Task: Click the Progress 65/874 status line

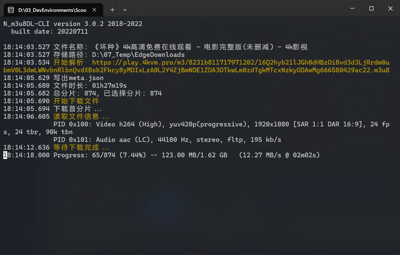Action: click(x=186, y=155)
